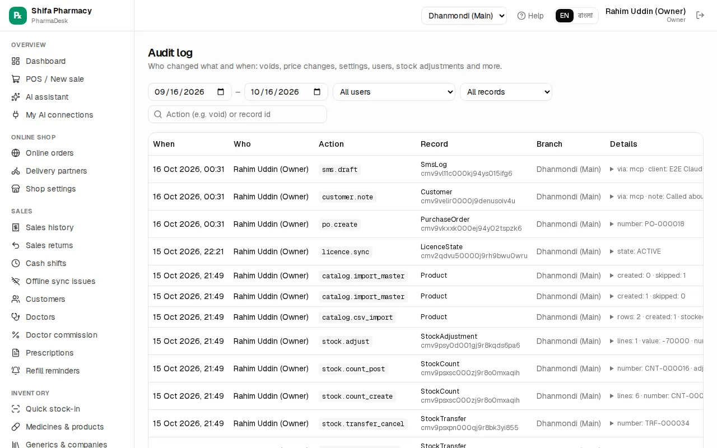Click the Dashboard grid icon
Image resolution: width=717 pixels, height=448 pixels.
pyautogui.click(x=16, y=61)
